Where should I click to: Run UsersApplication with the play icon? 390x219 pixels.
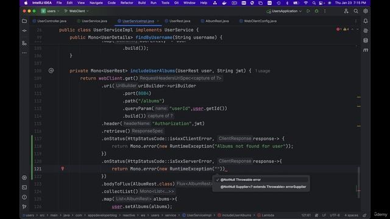click(x=308, y=11)
